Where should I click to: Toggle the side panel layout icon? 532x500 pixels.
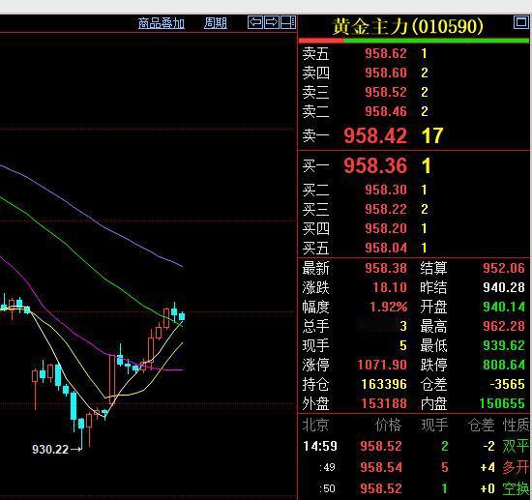pyautogui.click(x=288, y=23)
